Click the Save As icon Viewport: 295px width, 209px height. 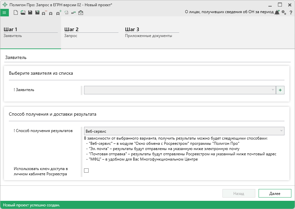37,13
